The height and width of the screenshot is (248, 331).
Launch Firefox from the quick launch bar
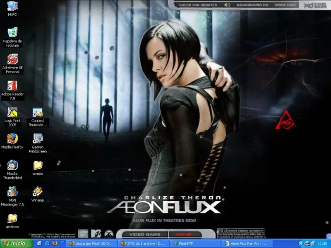pyautogui.click(x=55, y=243)
